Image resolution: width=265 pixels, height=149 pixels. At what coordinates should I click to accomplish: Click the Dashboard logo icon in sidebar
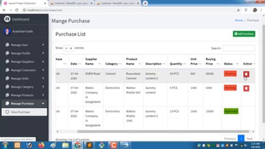point(7,19)
